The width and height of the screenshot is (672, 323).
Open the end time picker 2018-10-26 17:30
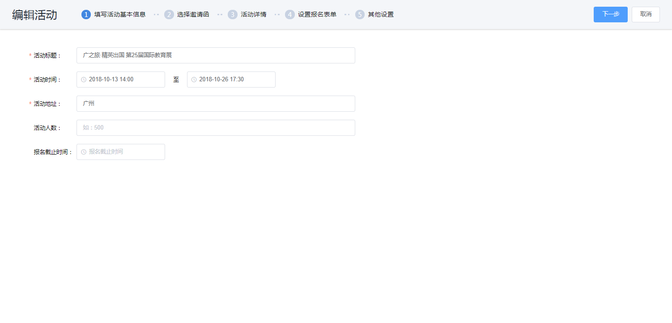point(231,80)
